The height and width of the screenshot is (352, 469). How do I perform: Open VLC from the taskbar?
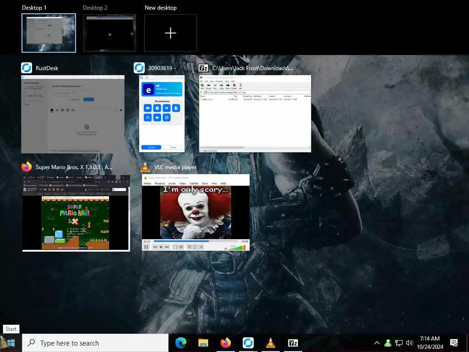(x=270, y=343)
